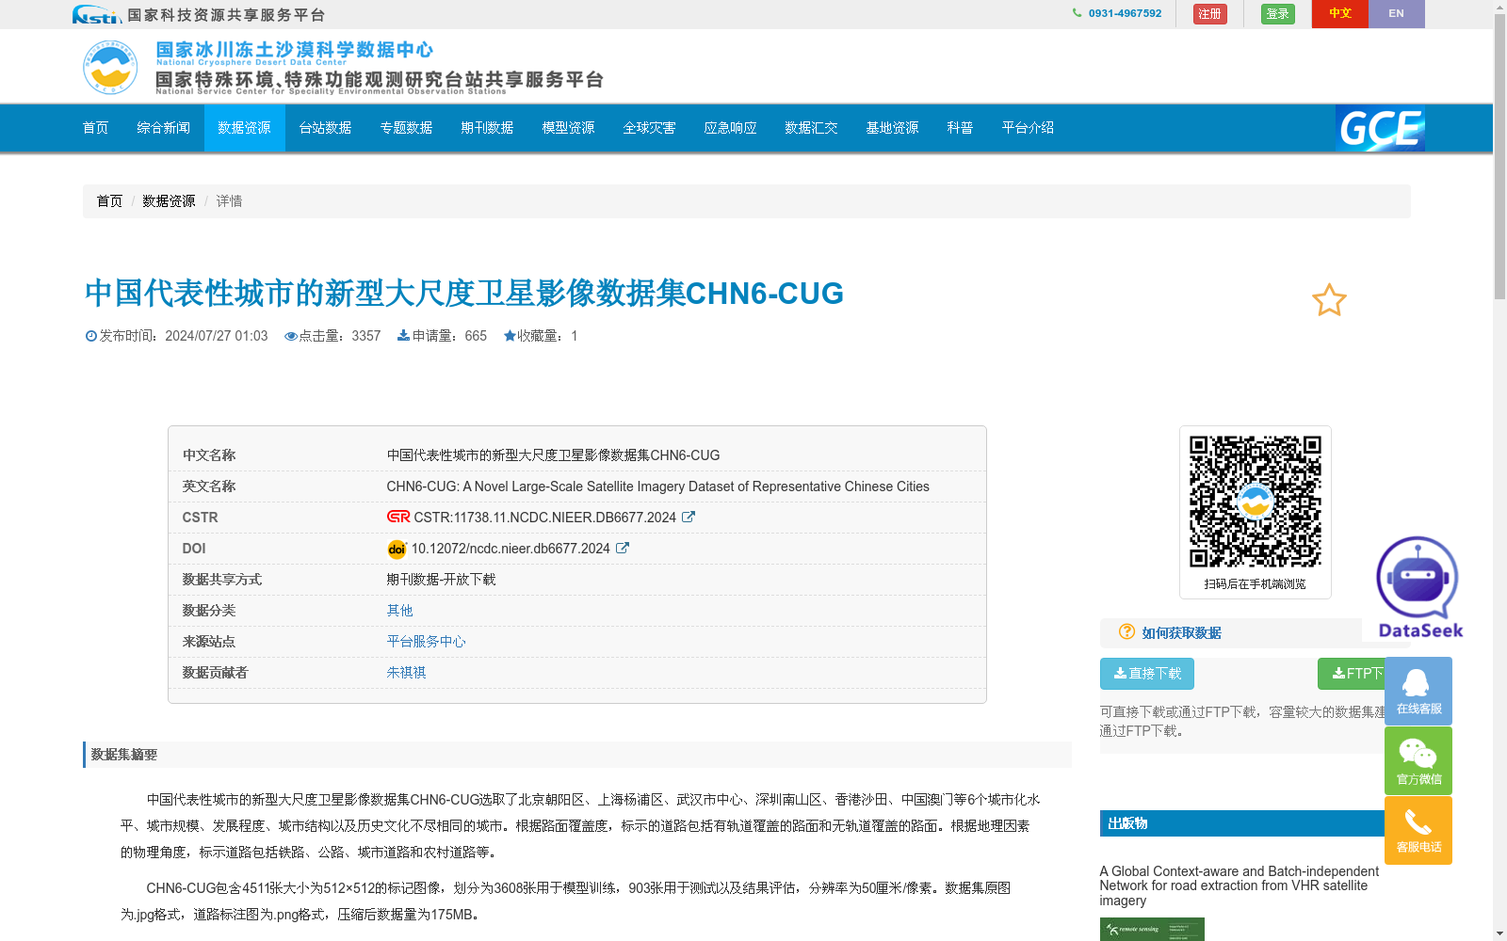
Task: Open the 其他 data category link
Action: pos(399,611)
